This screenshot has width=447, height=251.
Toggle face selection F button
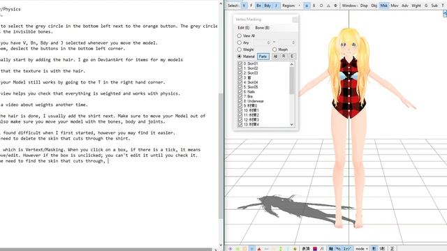pos(251,6)
